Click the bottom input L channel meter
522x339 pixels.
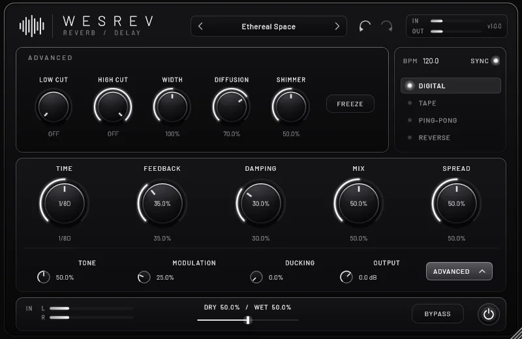click(x=91, y=308)
